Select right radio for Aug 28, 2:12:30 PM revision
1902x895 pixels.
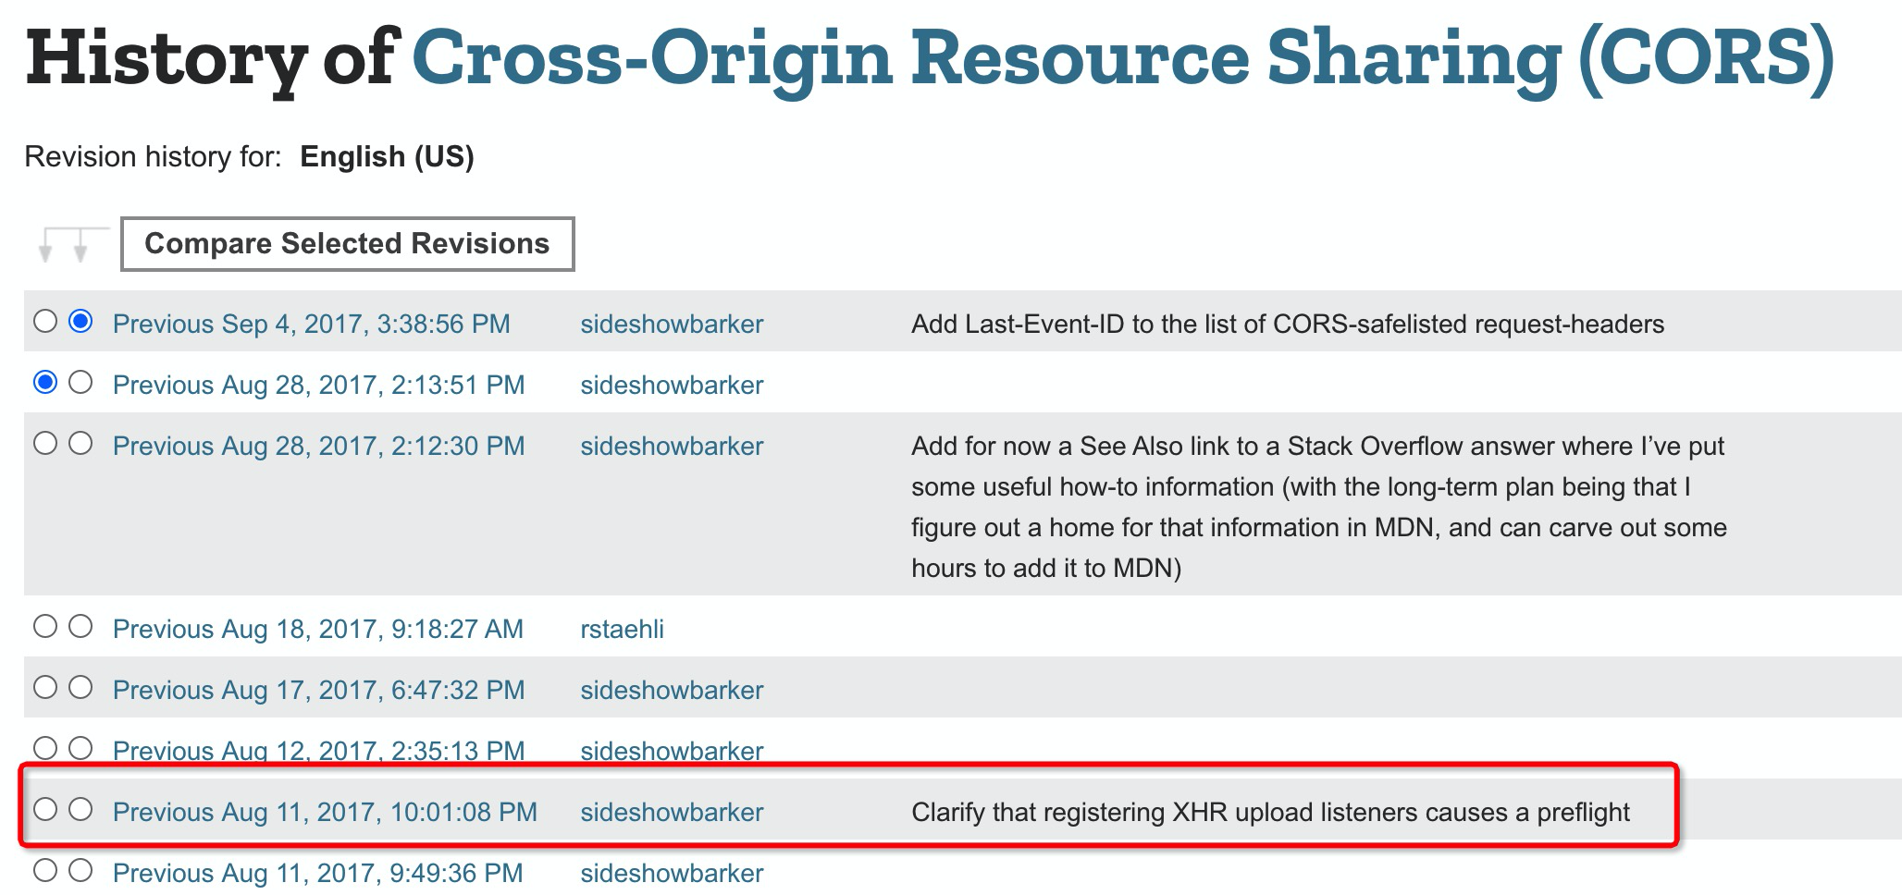coord(81,443)
